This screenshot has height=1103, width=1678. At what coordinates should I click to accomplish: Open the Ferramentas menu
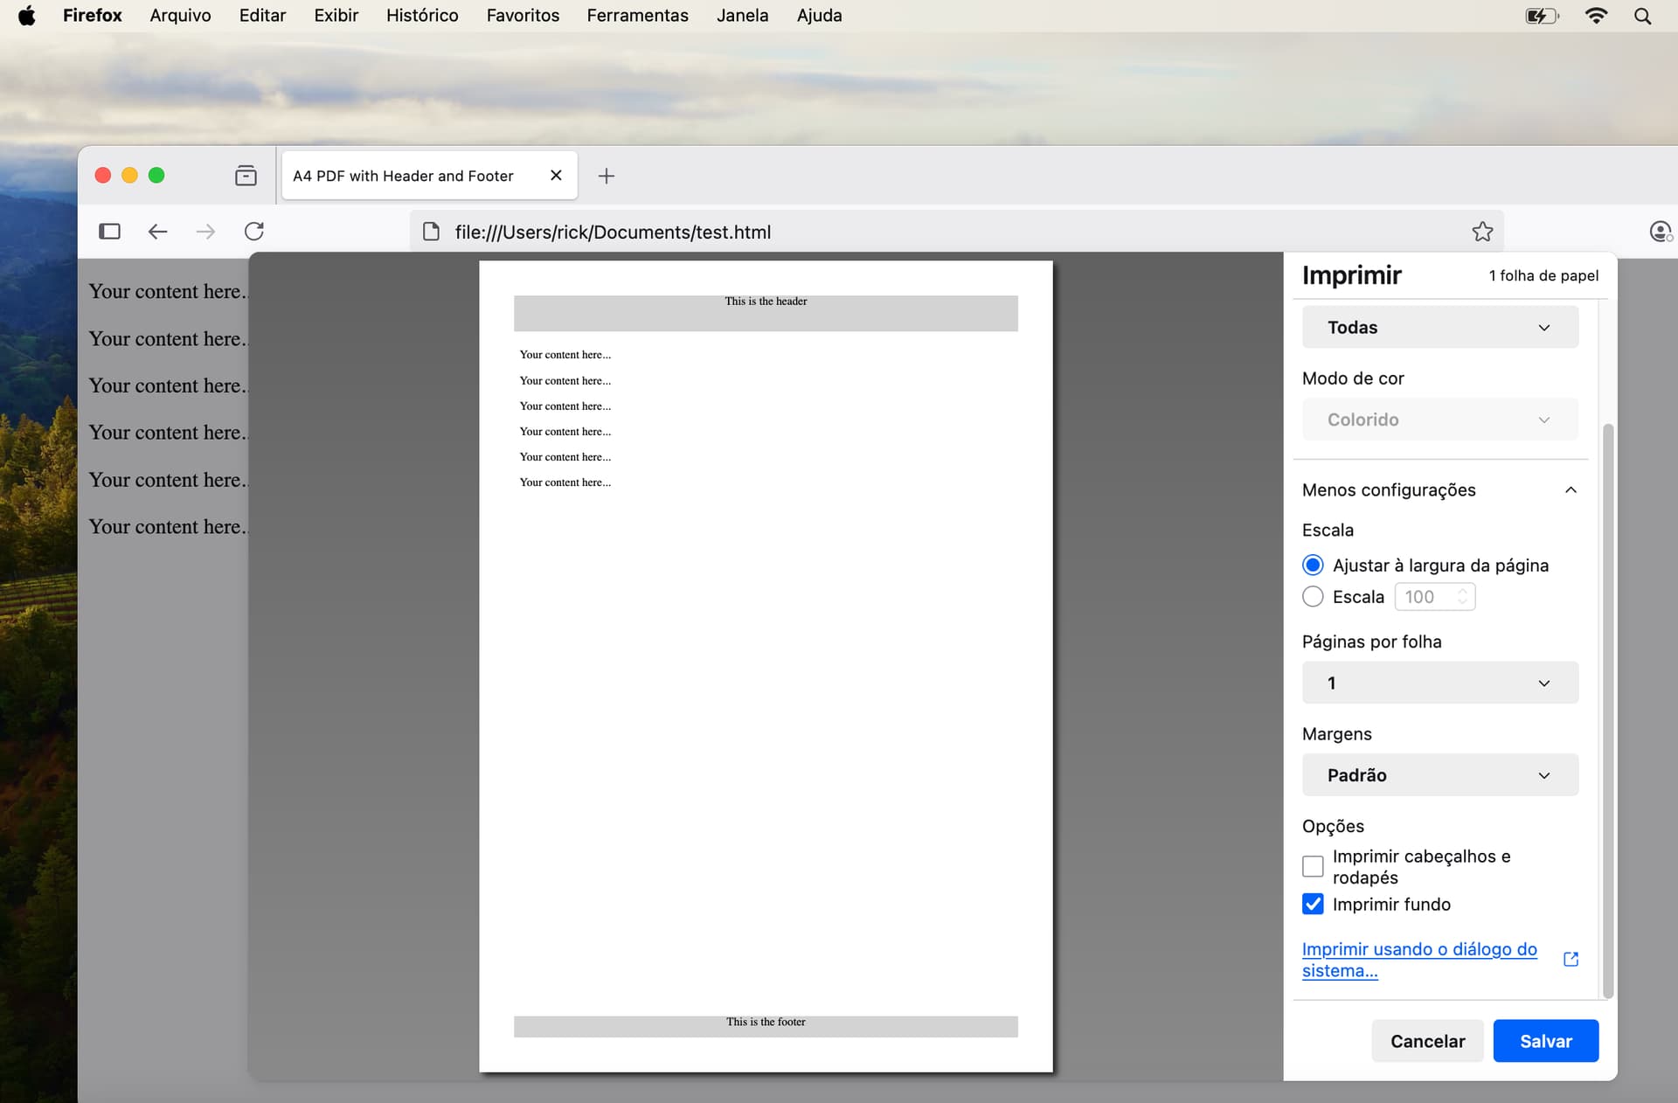pyautogui.click(x=637, y=16)
